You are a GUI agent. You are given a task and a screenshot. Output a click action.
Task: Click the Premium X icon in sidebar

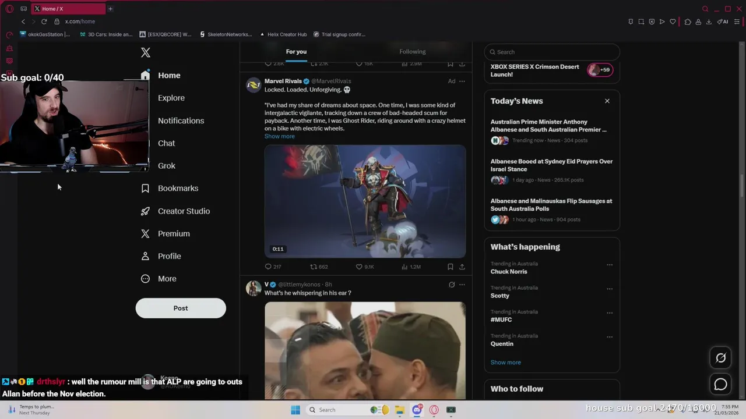[145, 233]
